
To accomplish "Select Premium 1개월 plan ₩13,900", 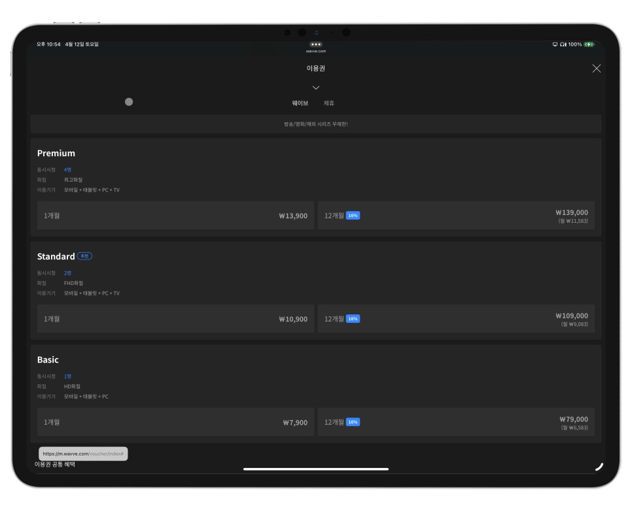I will [175, 216].
